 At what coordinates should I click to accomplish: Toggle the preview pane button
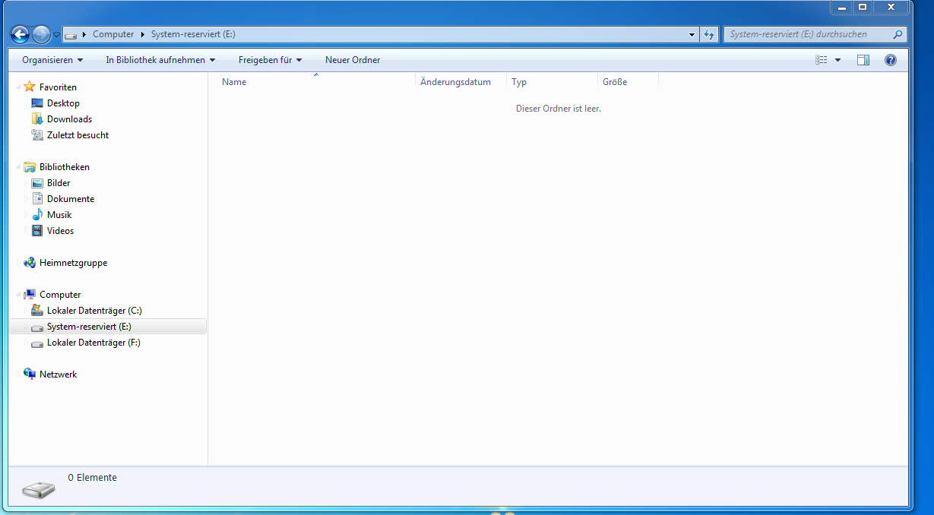pos(863,60)
